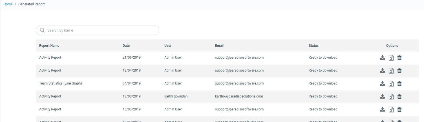The width and height of the screenshot is (424, 122).
Task: Export karthi govindan's report to Excel
Action: tap(391, 97)
